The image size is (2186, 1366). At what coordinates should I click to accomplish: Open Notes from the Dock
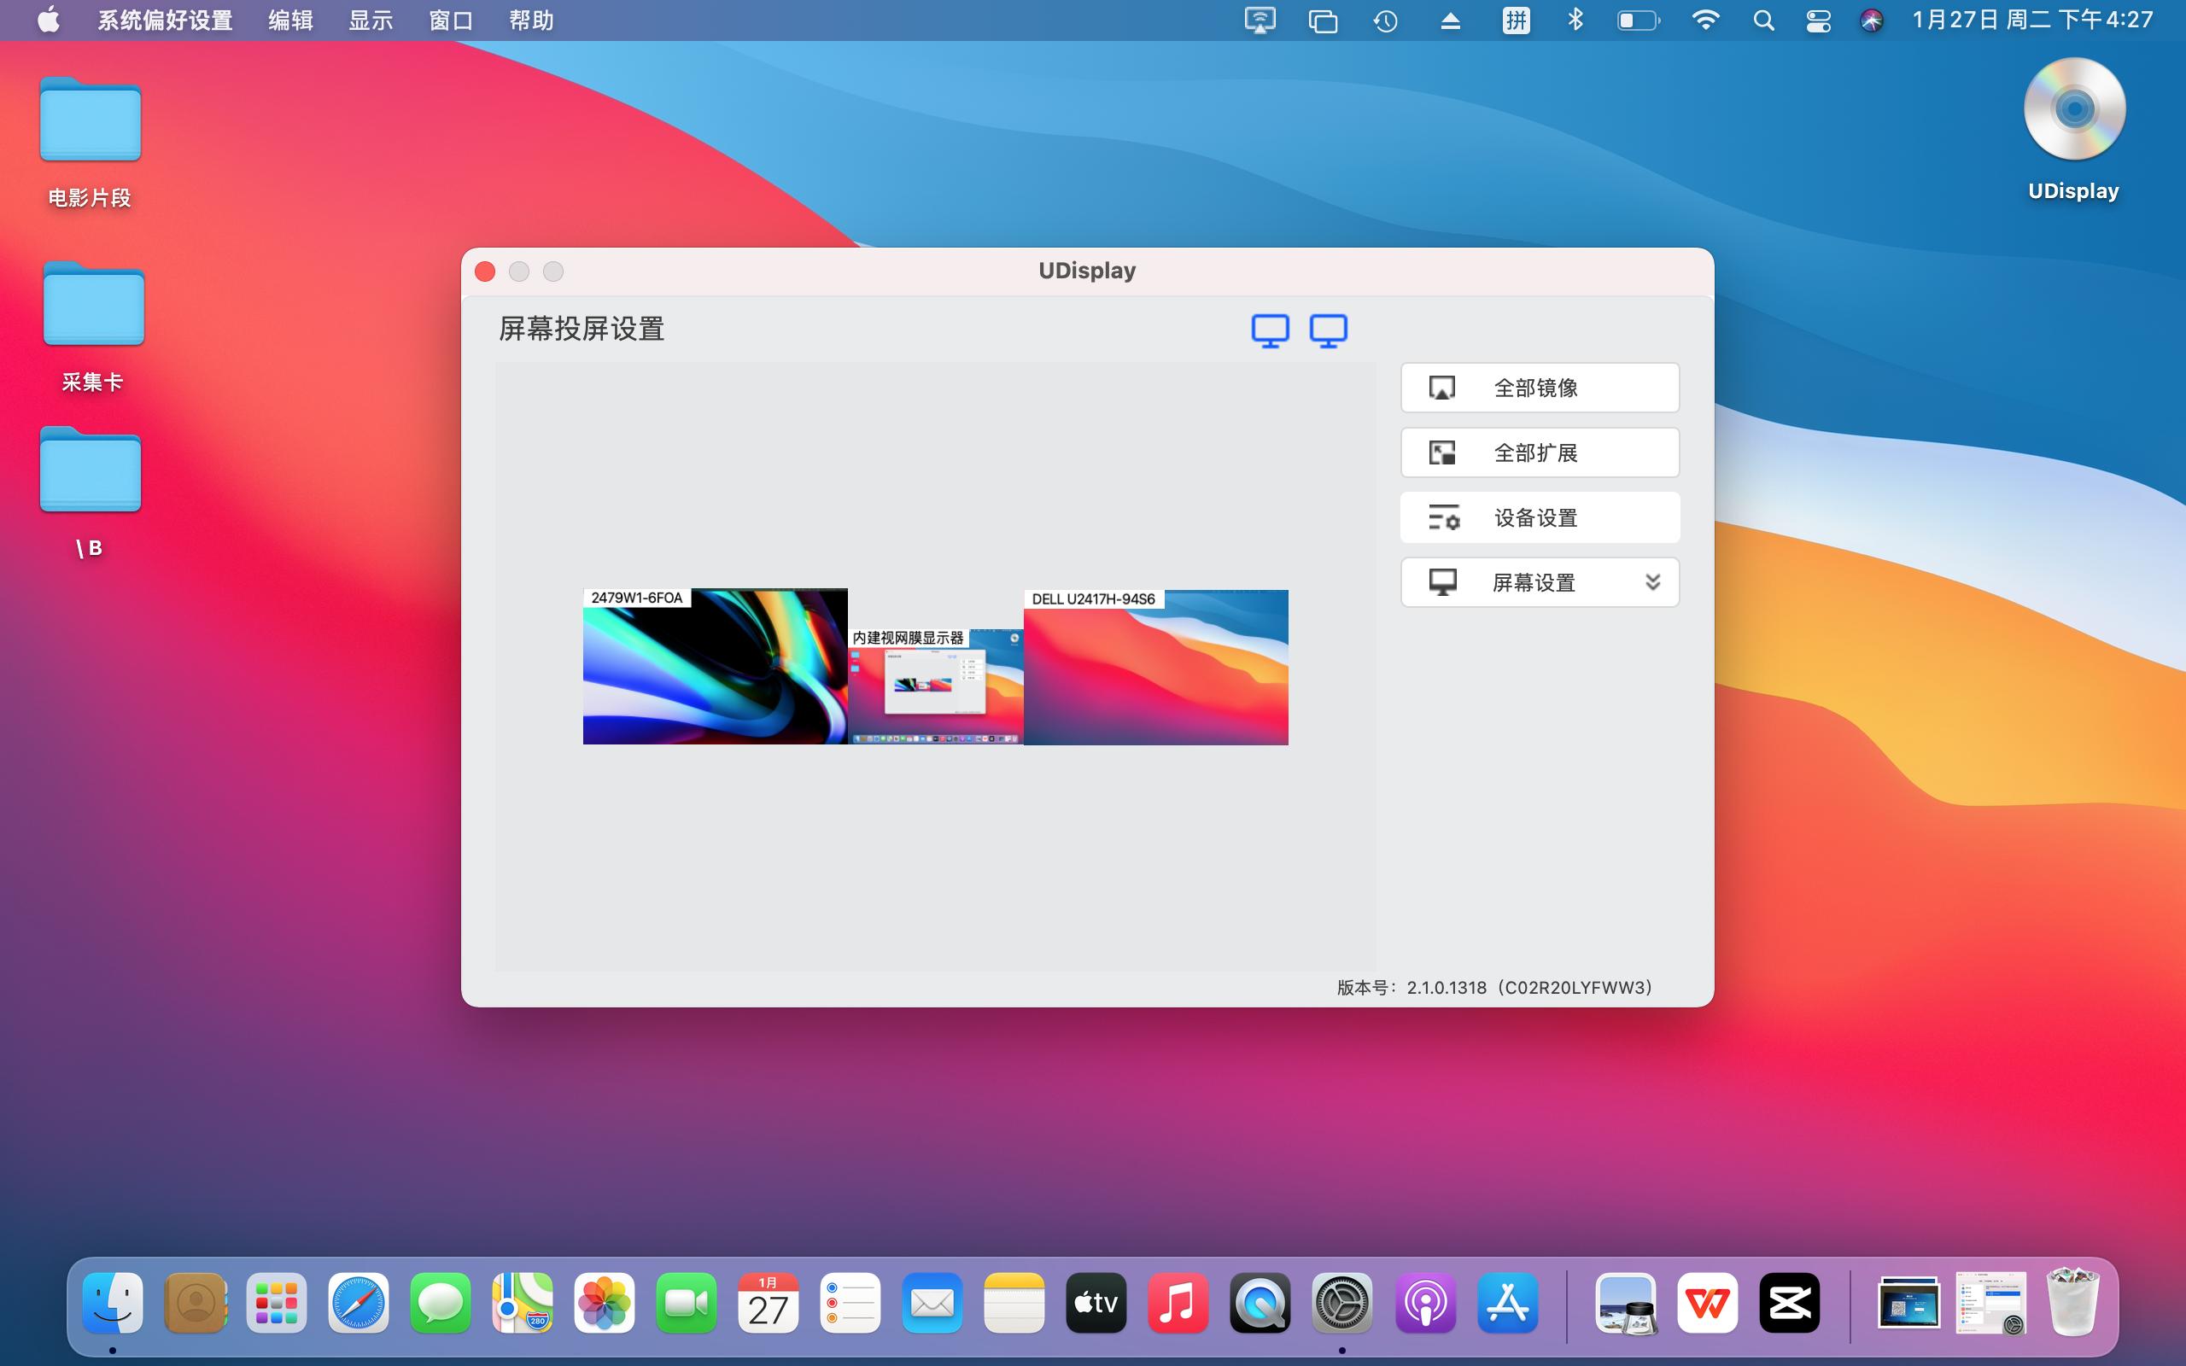pyautogui.click(x=1014, y=1303)
